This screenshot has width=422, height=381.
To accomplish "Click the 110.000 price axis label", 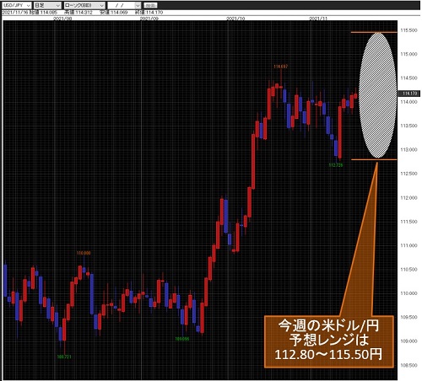I will [408, 293].
